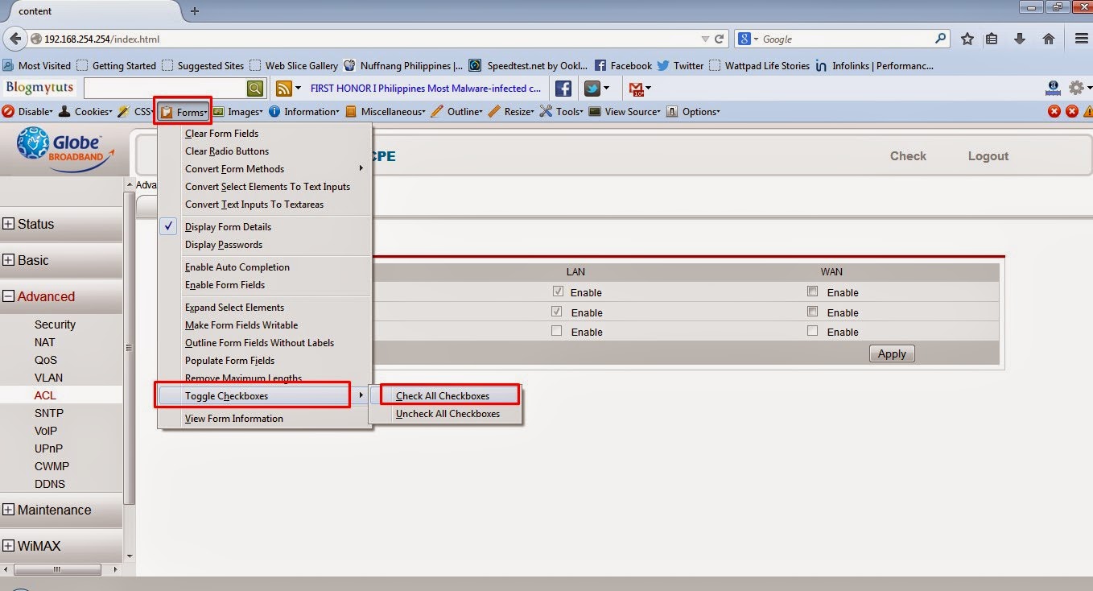Open the Resize developer toolbar menu
This screenshot has width=1093, height=591.
[x=511, y=112]
